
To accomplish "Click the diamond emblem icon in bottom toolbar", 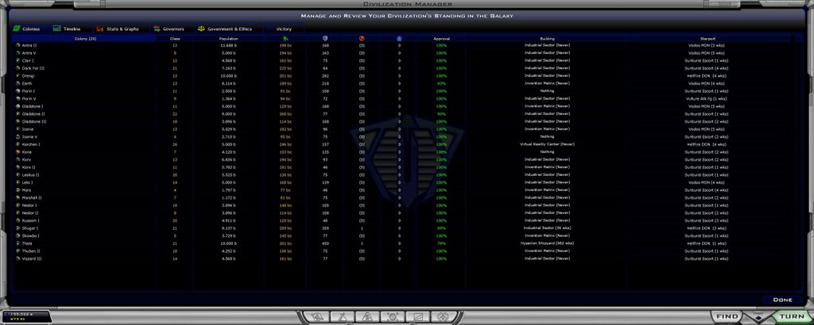I will (x=442, y=316).
